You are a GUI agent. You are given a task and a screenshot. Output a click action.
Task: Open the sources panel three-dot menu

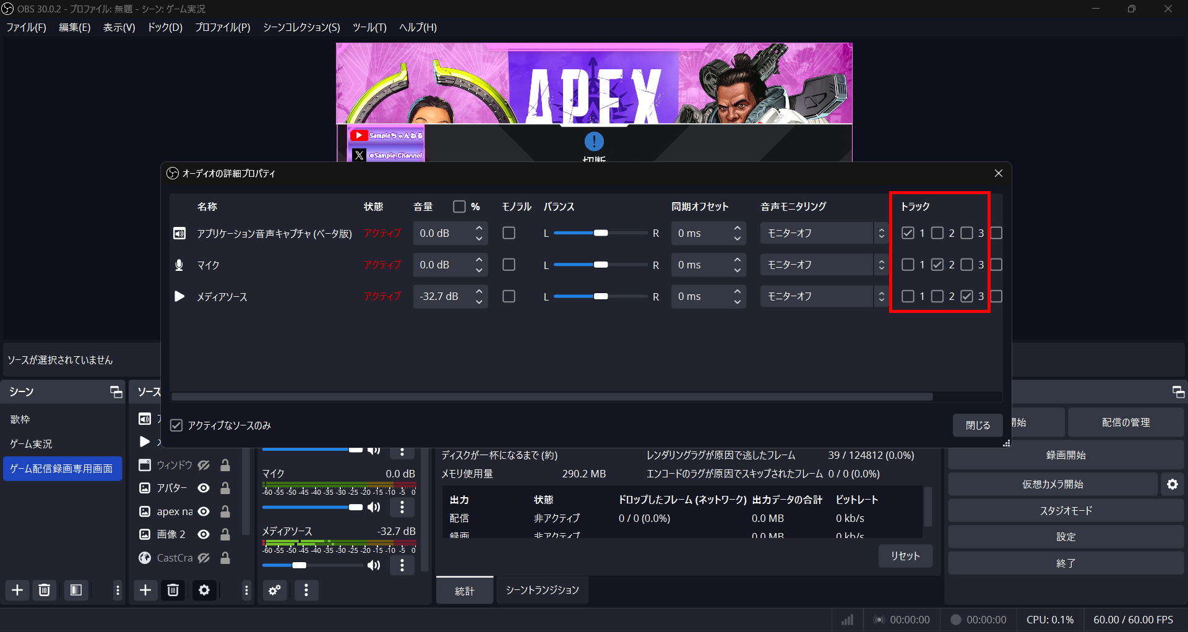pyautogui.click(x=246, y=590)
